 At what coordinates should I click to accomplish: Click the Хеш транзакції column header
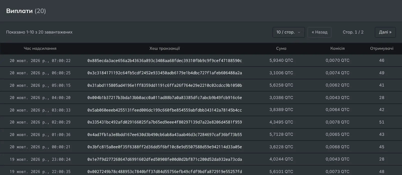pyautogui.click(x=165, y=48)
